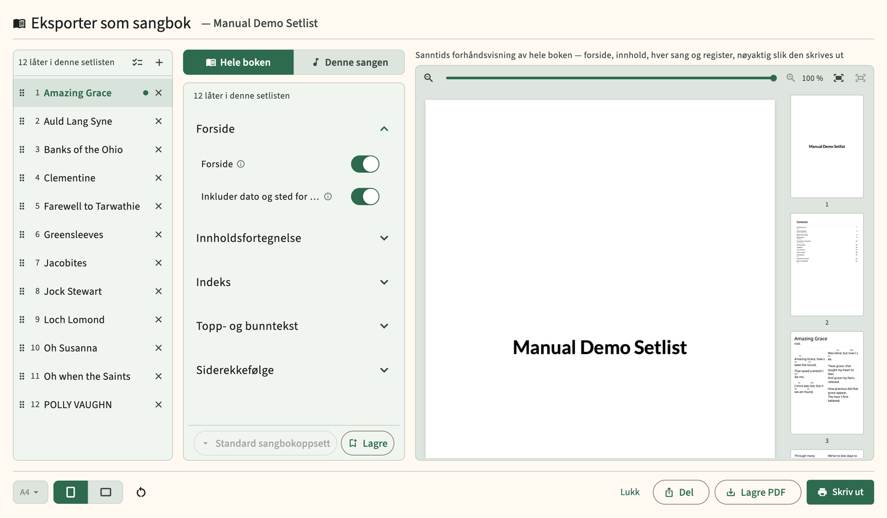887x518 pixels.
Task: Click the Skriv ut print button
Action: [840, 492]
